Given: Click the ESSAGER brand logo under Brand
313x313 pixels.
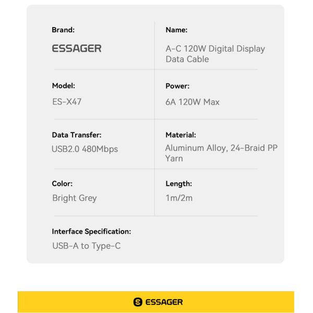Looking at the screenshot, I should point(77,49).
